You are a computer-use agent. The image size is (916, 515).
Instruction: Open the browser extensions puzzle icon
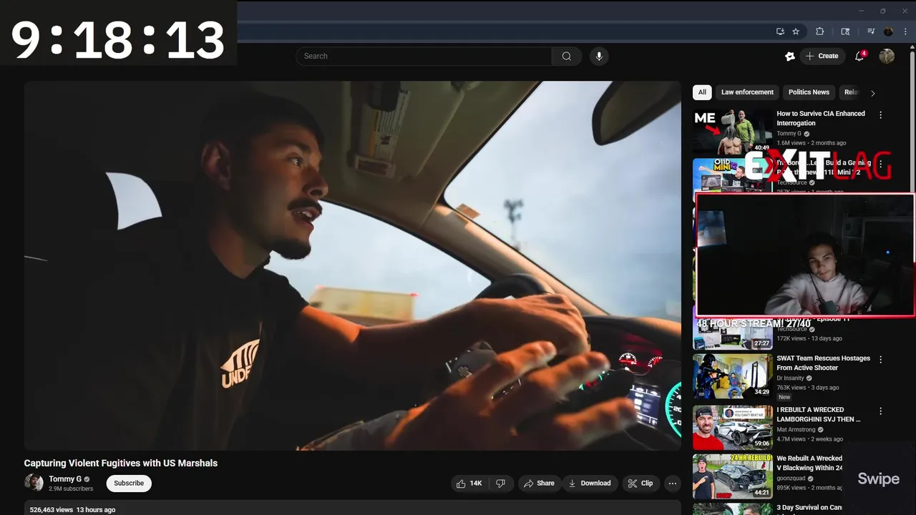(820, 31)
